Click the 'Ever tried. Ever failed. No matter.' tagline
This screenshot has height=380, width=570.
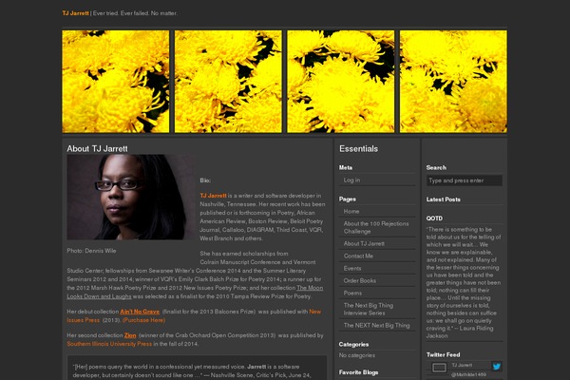[x=135, y=13]
